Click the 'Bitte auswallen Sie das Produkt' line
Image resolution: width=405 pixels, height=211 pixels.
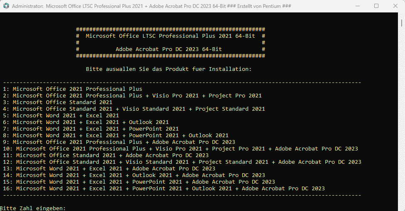pyautogui.click(x=168, y=69)
